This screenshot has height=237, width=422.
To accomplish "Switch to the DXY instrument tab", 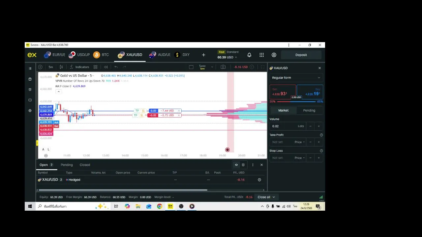I will click(x=182, y=55).
